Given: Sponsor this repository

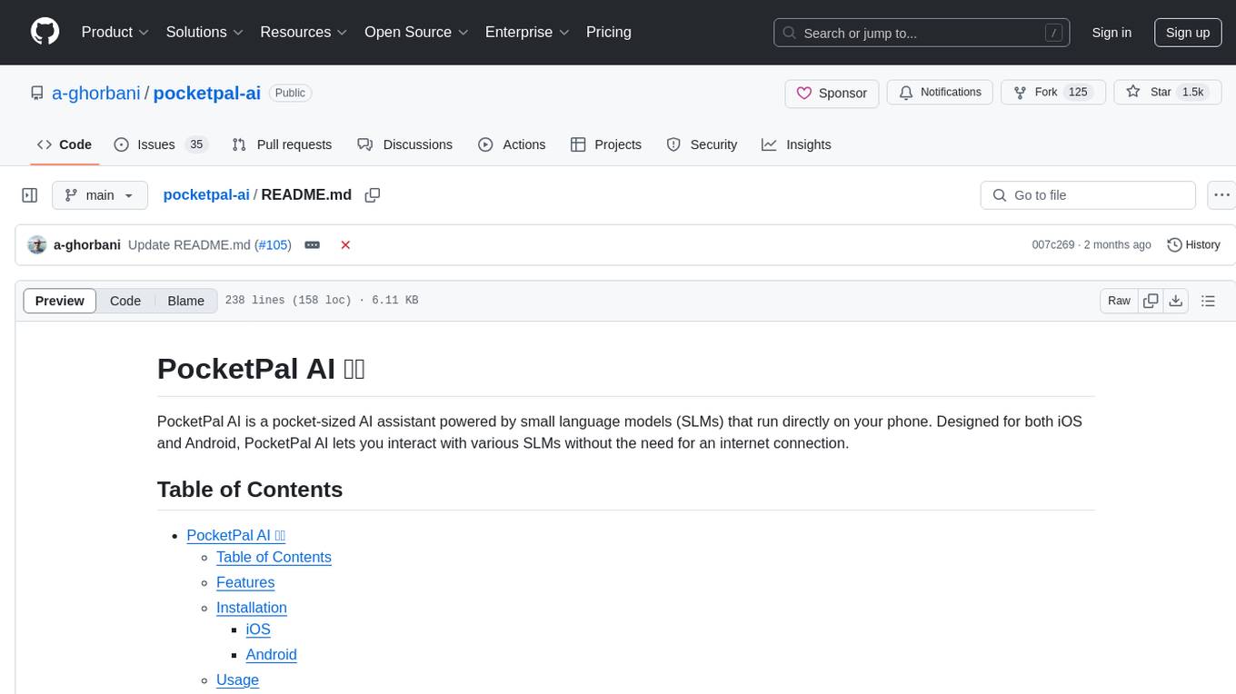Looking at the screenshot, I should pos(832,93).
